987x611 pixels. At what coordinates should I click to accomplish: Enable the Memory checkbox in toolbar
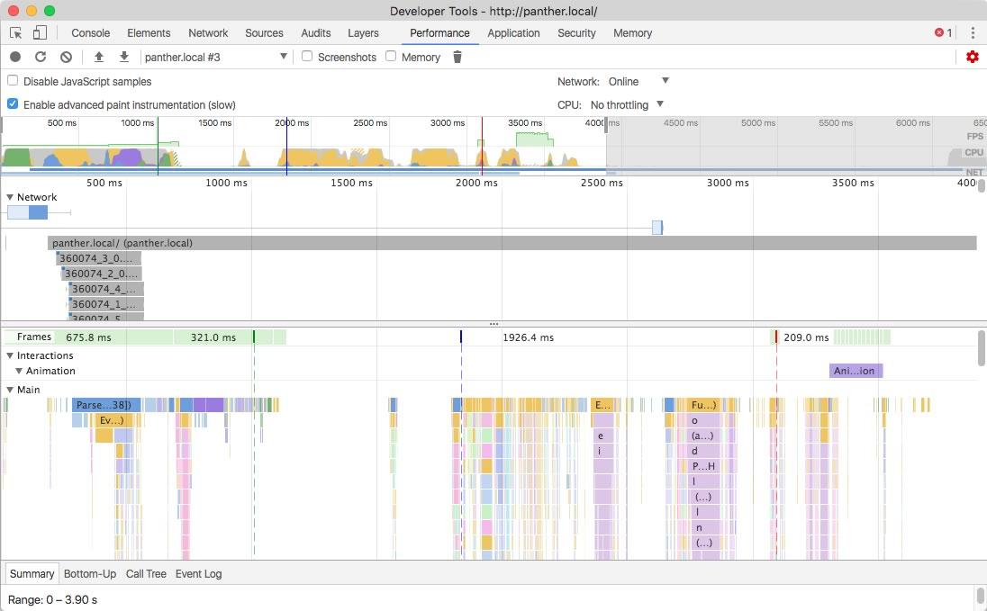pyautogui.click(x=391, y=56)
